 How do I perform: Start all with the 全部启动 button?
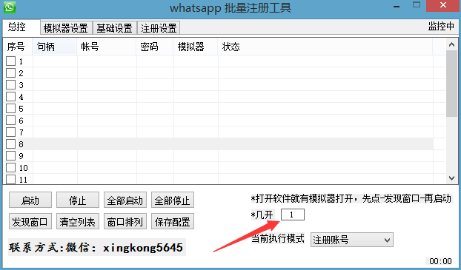coord(125,200)
